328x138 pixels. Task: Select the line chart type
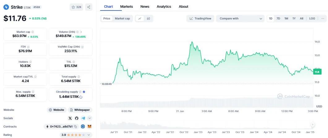click(140, 19)
